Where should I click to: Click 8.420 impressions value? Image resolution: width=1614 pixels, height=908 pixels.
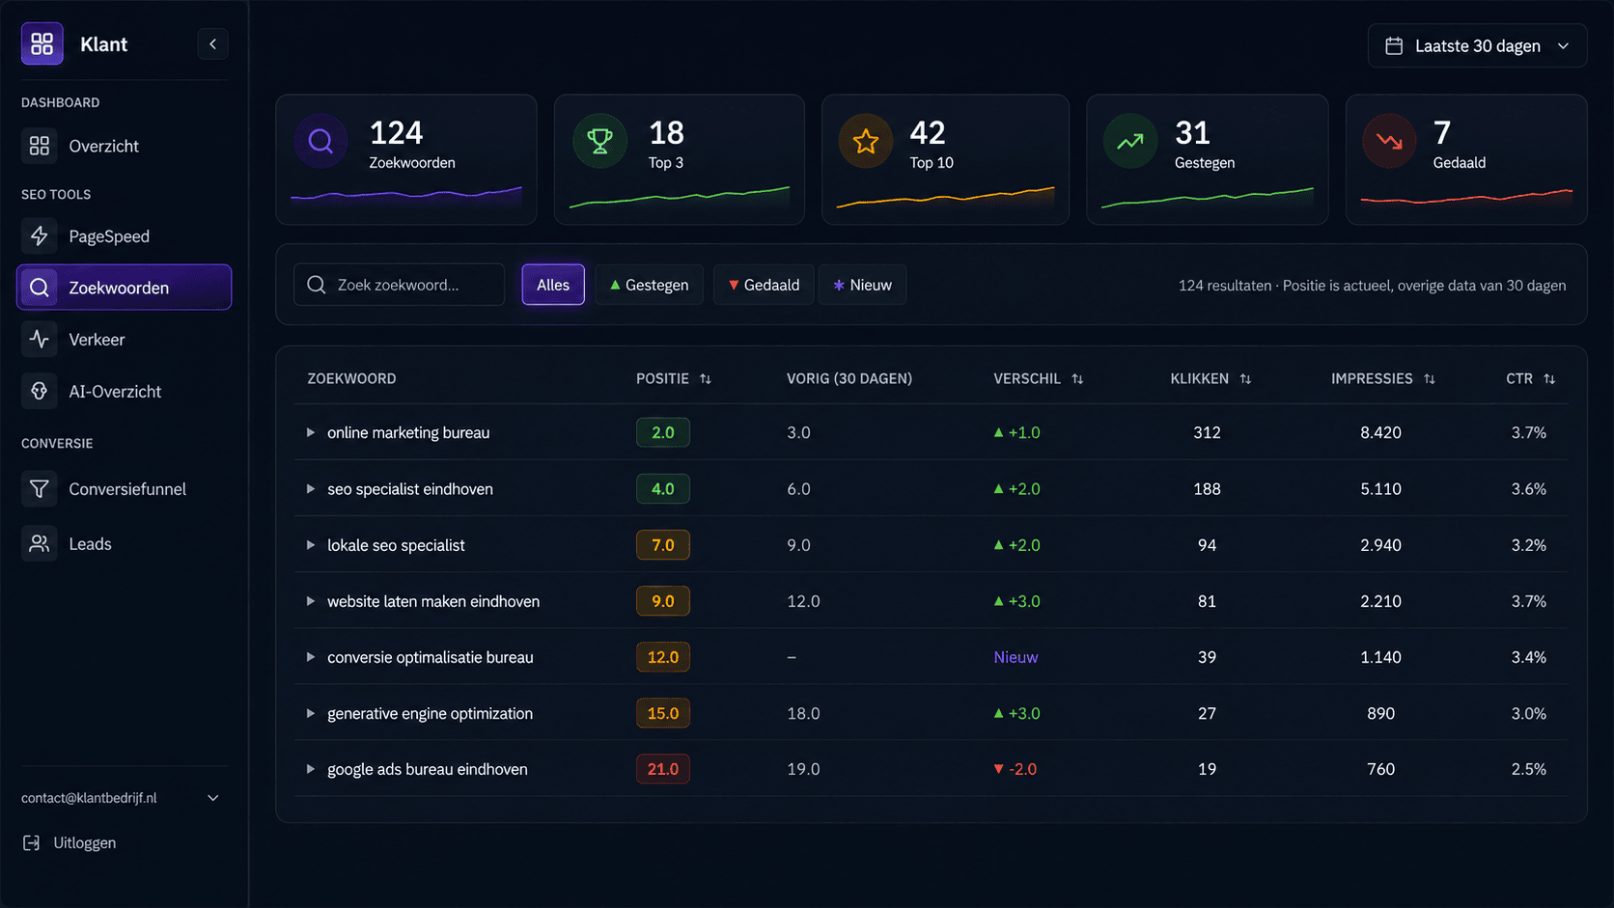coord(1380,432)
